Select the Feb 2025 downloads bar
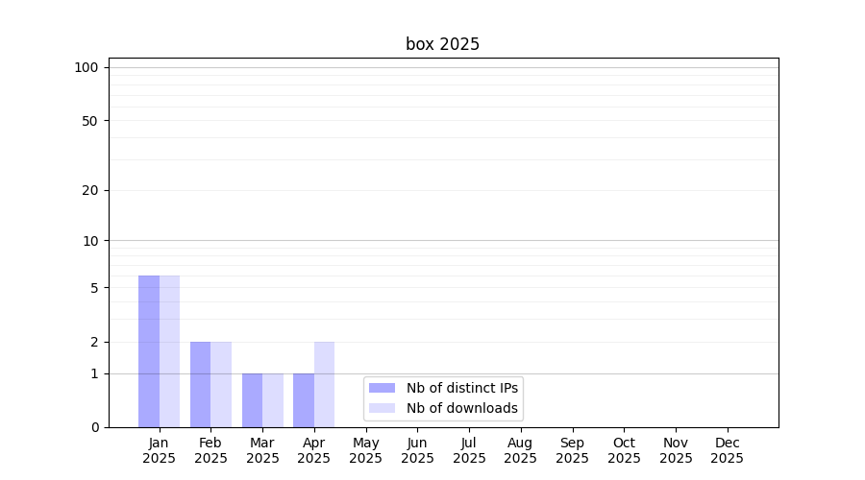The image size is (865, 480). tap(221, 384)
